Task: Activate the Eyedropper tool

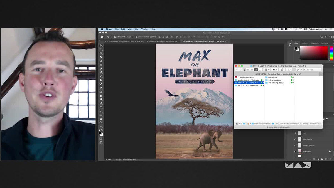Action: [x=101, y=69]
